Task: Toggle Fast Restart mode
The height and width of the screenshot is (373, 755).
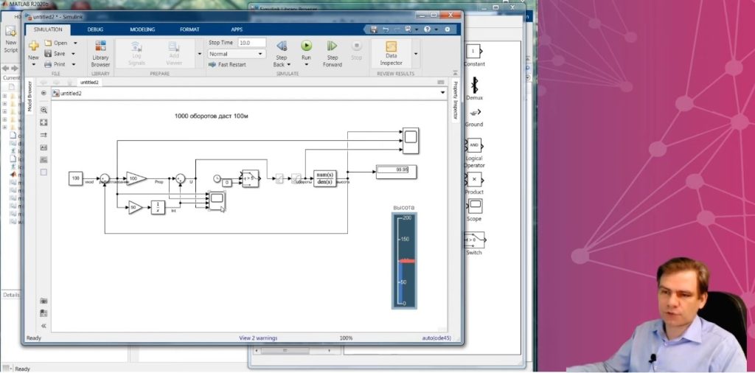Action: [x=227, y=64]
